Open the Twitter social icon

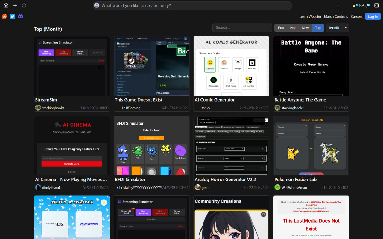pos(12,16)
